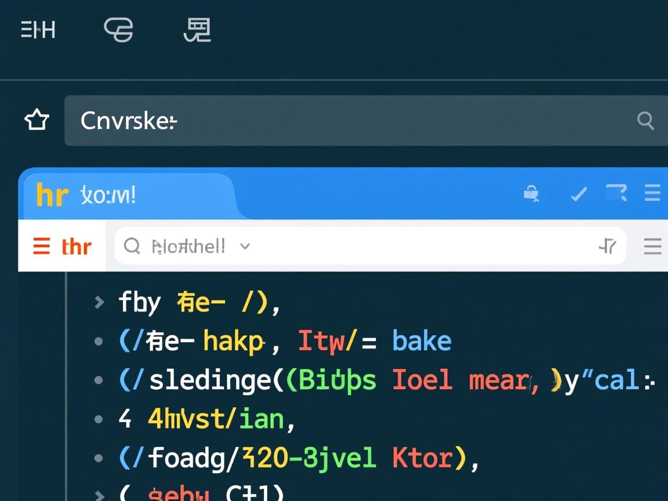
Task: Open the white hamburger menu in the blue header
Action: [652, 194]
